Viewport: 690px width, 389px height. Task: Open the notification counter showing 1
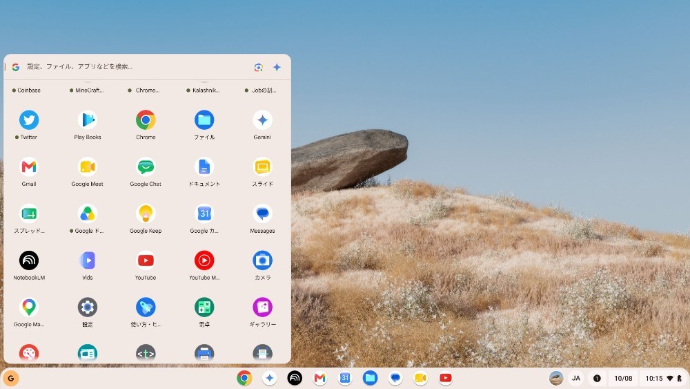coord(597,378)
